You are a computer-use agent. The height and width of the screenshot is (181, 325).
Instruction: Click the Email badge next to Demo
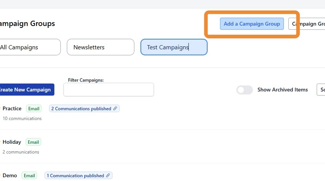(x=29, y=176)
